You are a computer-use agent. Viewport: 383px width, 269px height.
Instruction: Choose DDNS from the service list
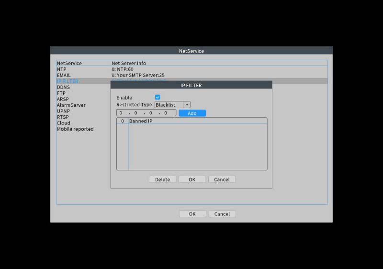(x=64, y=87)
